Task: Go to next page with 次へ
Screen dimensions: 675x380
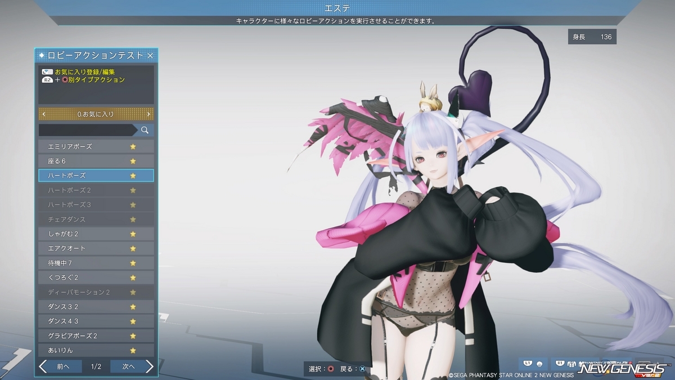Action: (128, 366)
